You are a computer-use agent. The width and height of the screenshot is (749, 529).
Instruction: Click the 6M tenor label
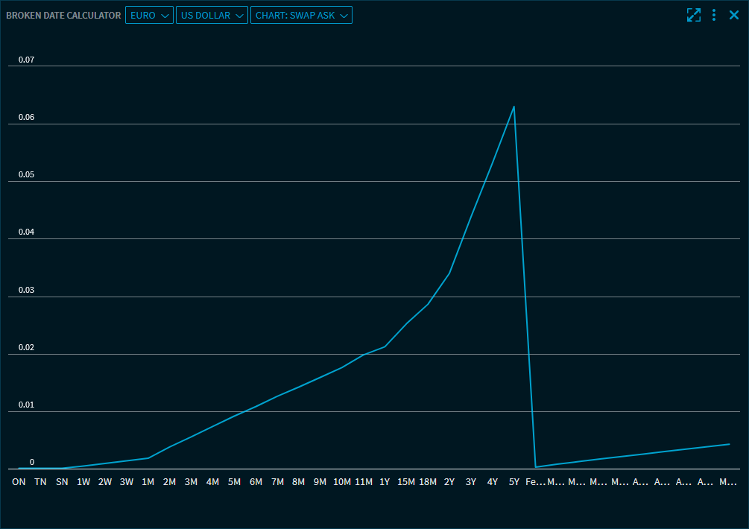(x=256, y=482)
